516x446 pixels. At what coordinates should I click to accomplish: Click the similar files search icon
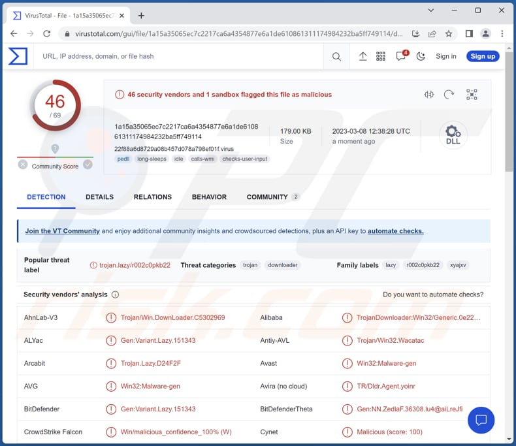click(x=428, y=95)
